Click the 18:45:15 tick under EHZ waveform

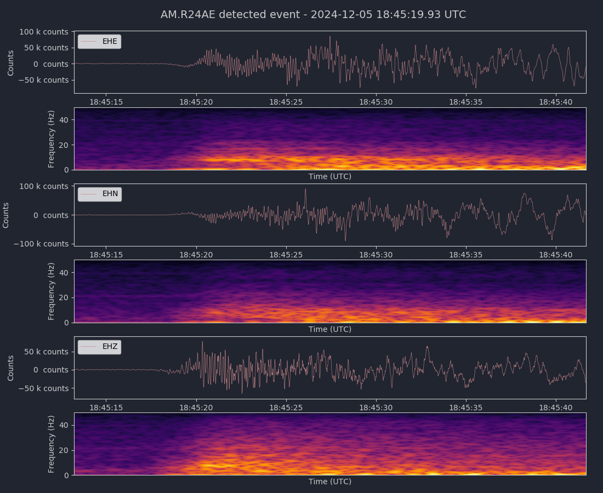coord(106,408)
